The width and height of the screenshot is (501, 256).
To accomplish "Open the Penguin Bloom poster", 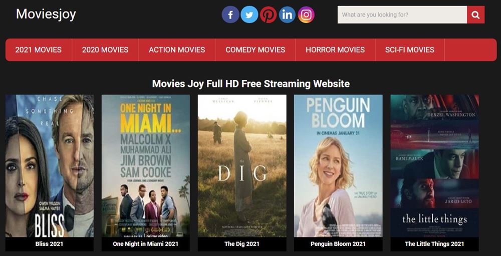I will click(338, 165).
